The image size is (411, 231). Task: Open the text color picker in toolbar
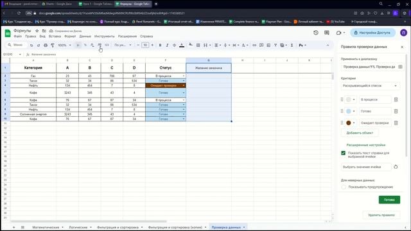point(182,46)
